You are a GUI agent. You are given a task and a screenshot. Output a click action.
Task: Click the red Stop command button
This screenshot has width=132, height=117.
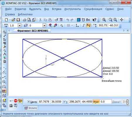tap(16, 101)
